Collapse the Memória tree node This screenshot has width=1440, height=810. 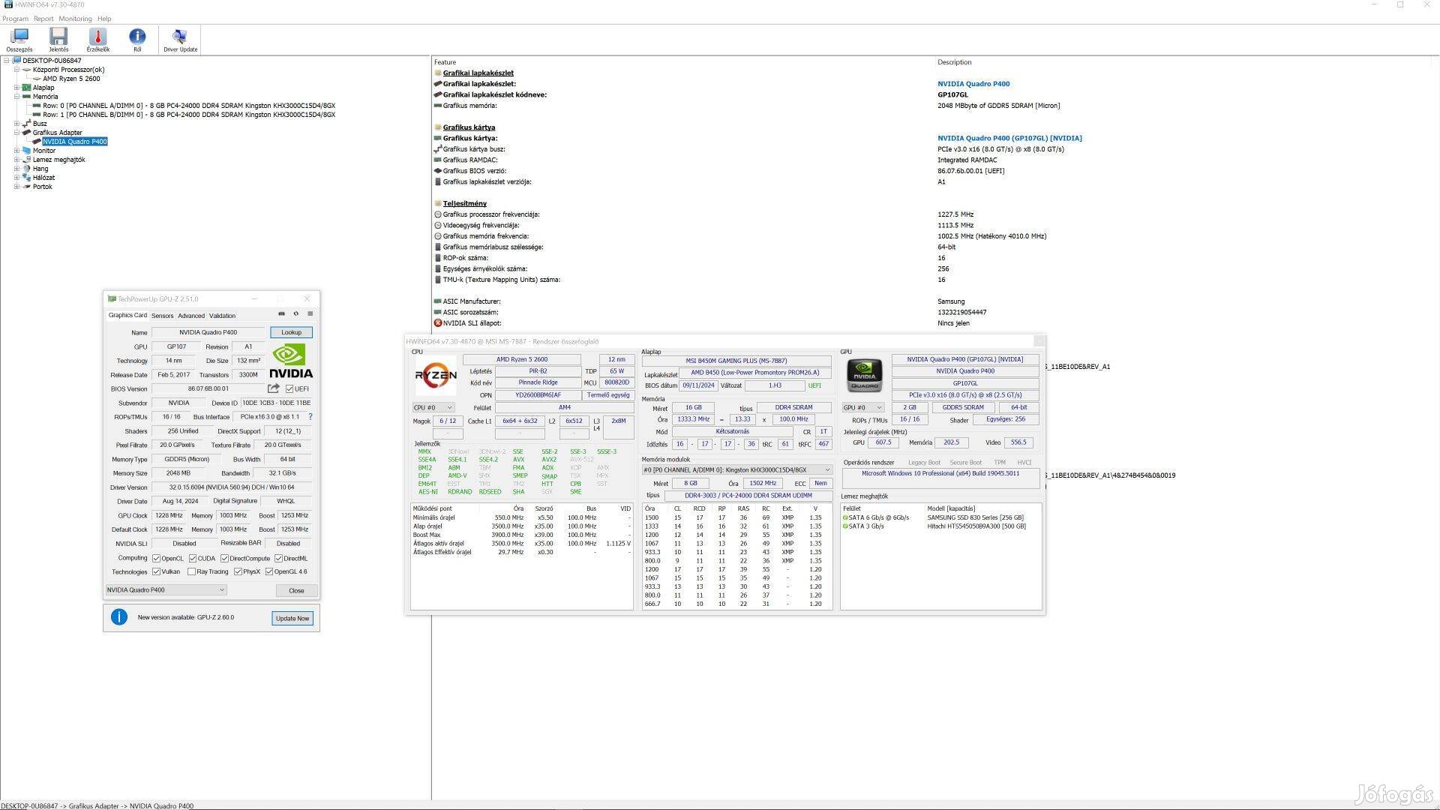click(x=16, y=97)
